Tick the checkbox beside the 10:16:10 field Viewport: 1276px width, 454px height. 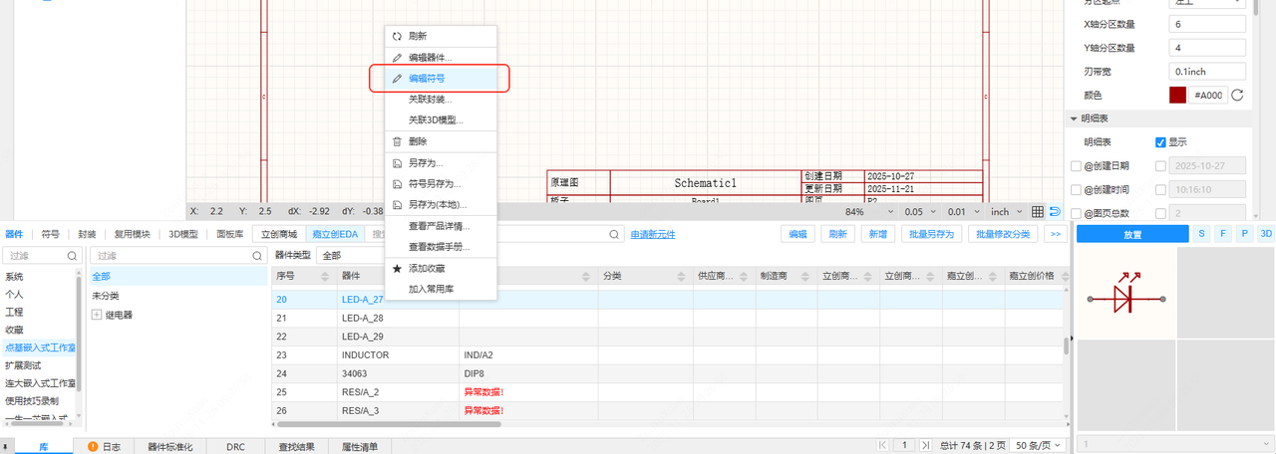(x=1160, y=190)
